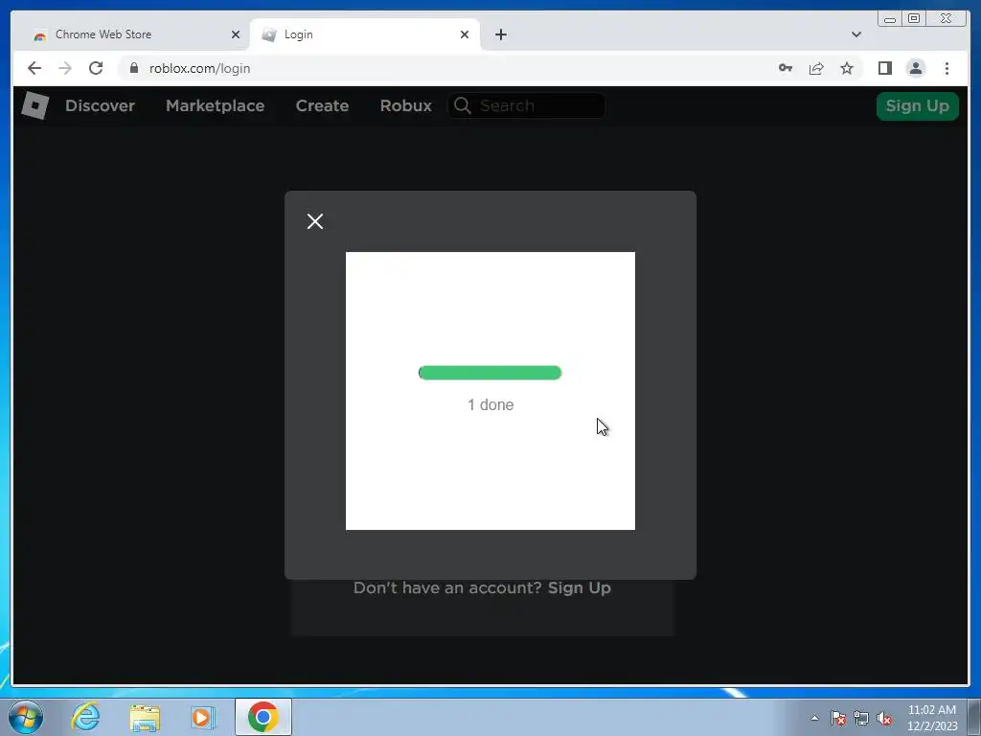Go forward to the next page
981x736 pixels.
65,68
